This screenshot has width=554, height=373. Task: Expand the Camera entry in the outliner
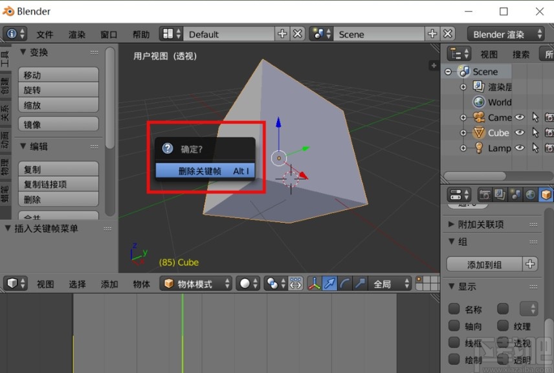coord(463,117)
